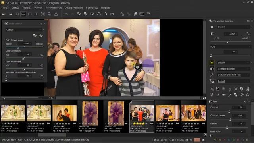Open the View menu
This screenshot has height=143, width=254.
pyautogui.click(x=38, y=8)
